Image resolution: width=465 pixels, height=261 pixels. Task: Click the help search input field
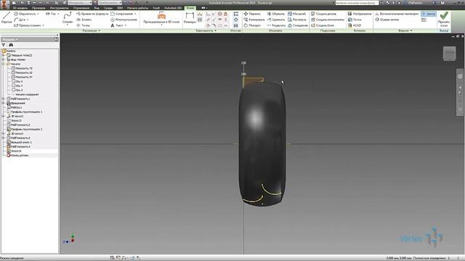click(x=357, y=3)
